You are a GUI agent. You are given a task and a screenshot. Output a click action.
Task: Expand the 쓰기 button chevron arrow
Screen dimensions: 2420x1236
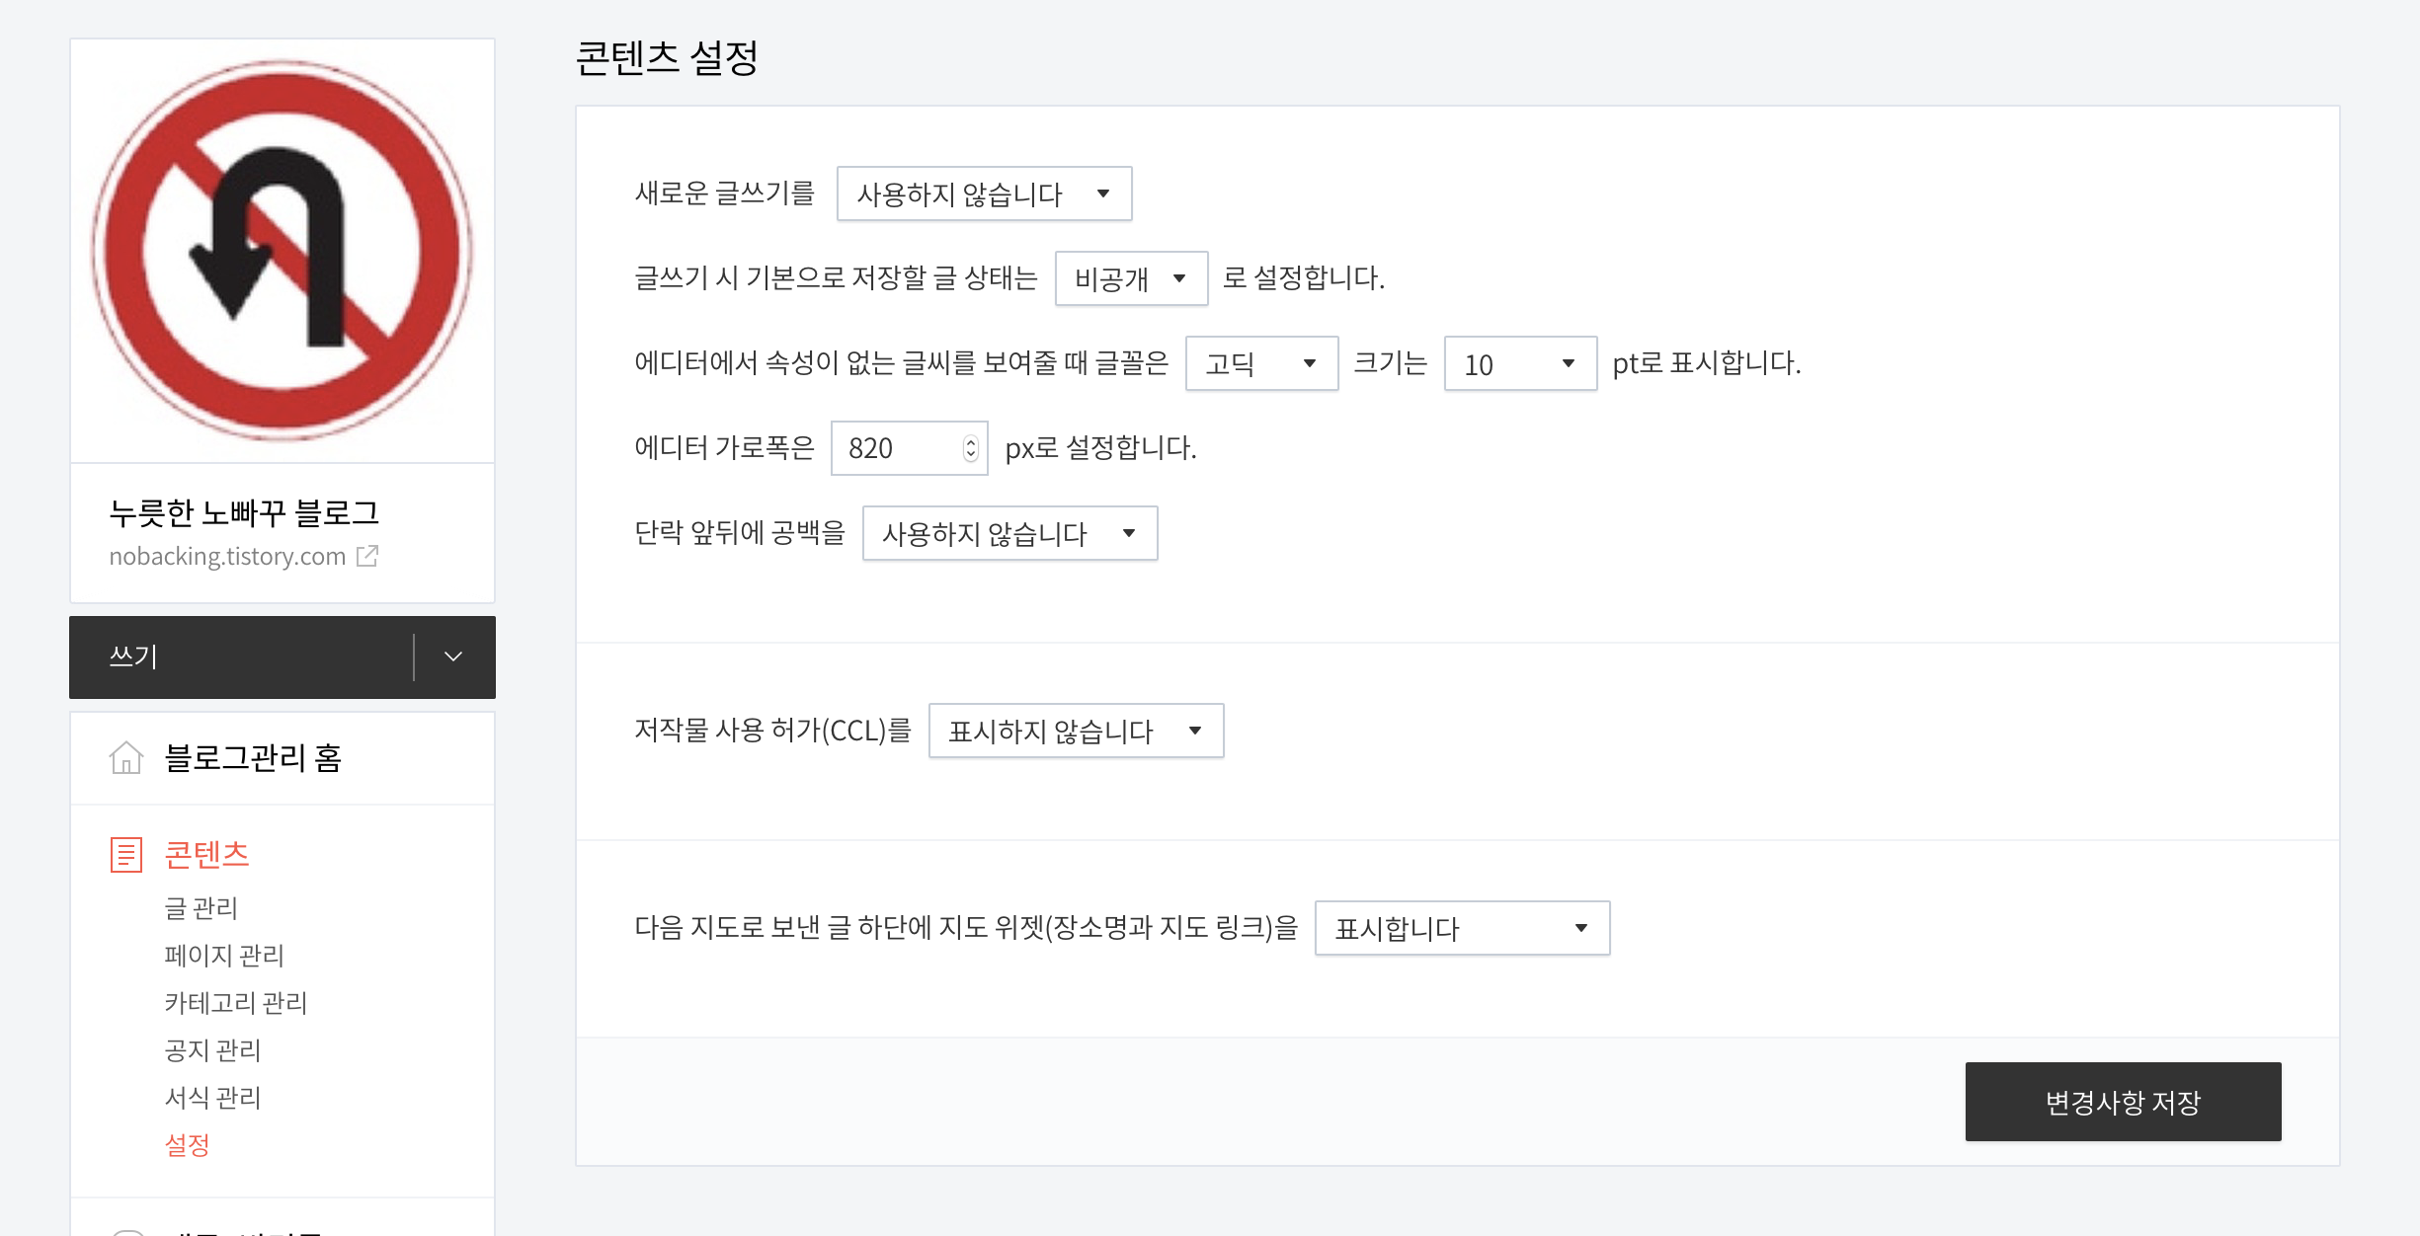click(x=453, y=657)
